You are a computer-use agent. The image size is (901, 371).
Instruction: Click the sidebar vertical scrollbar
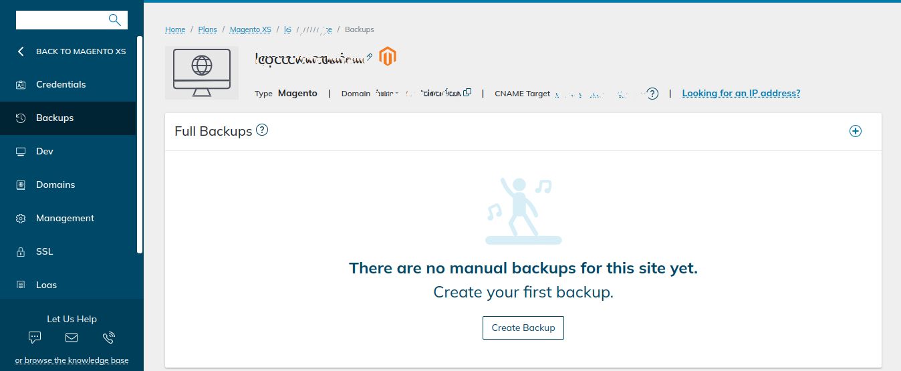(x=140, y=145)
